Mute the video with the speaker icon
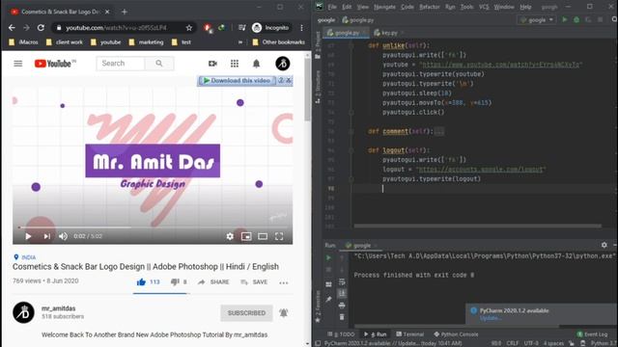Viewport: 618px width, 347px height. click(63, 236)
